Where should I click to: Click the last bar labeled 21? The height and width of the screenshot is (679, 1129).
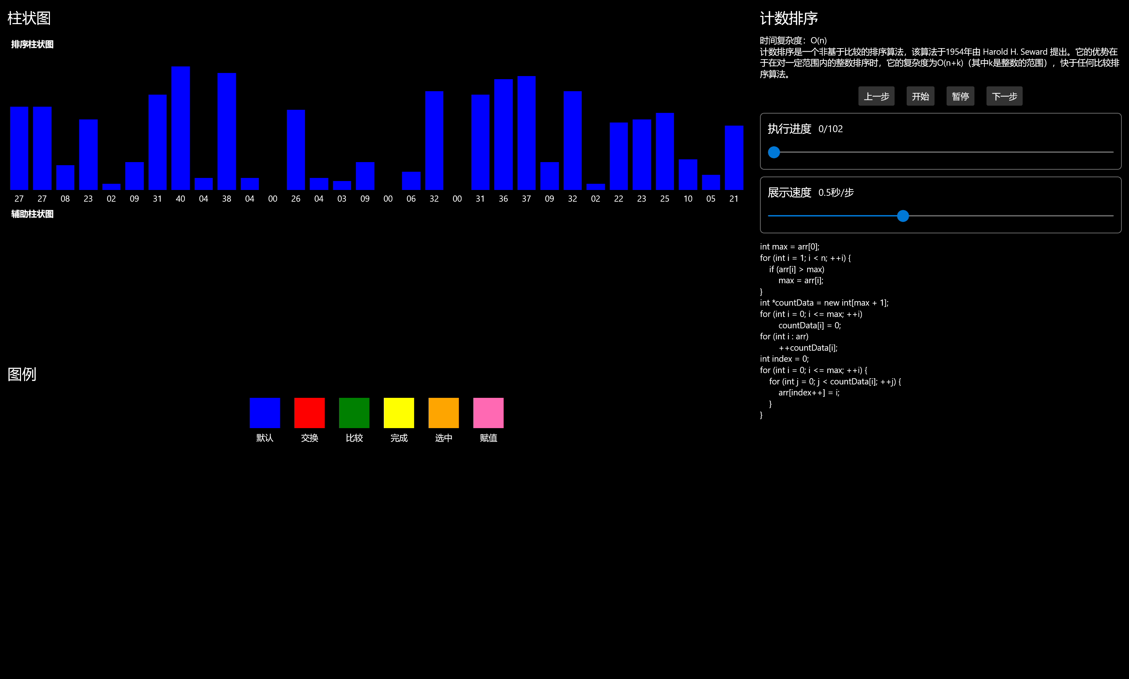pyautogui.click(x=734, y=158)
